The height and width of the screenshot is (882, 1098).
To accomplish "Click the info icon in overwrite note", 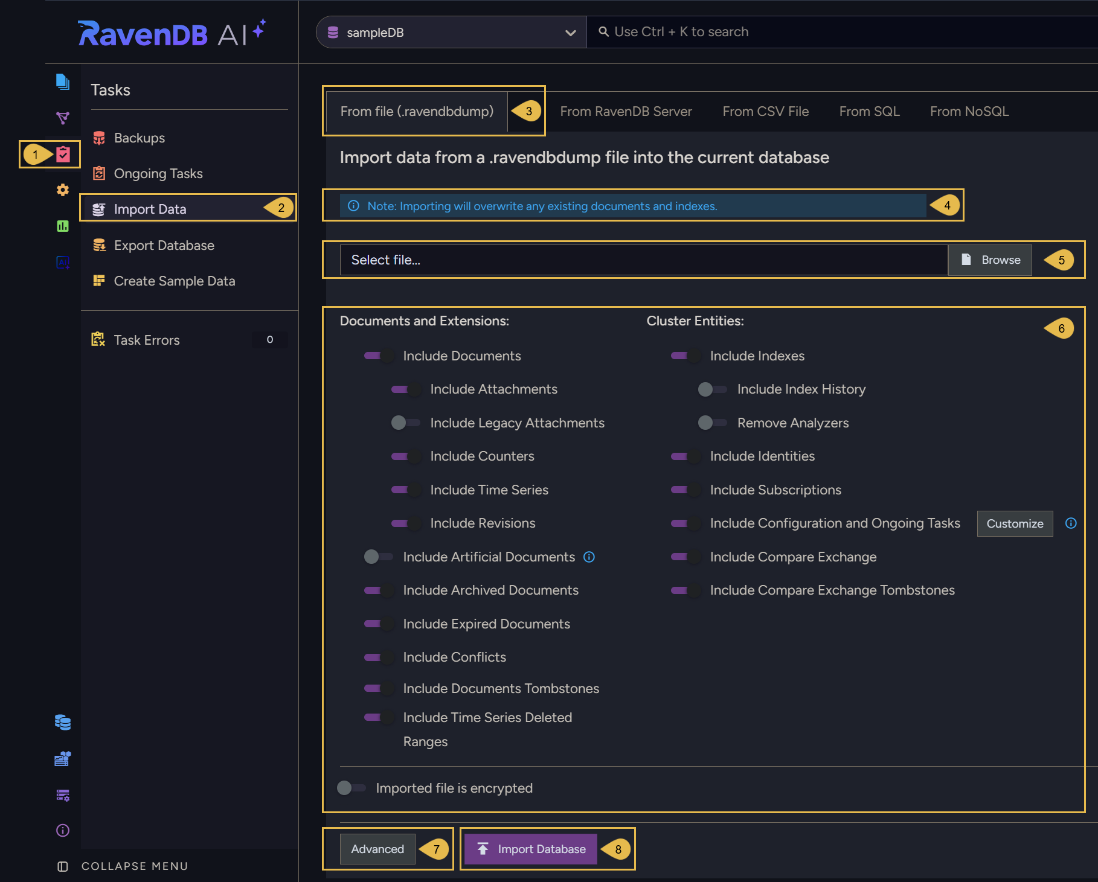I will [x=354, y=206].
